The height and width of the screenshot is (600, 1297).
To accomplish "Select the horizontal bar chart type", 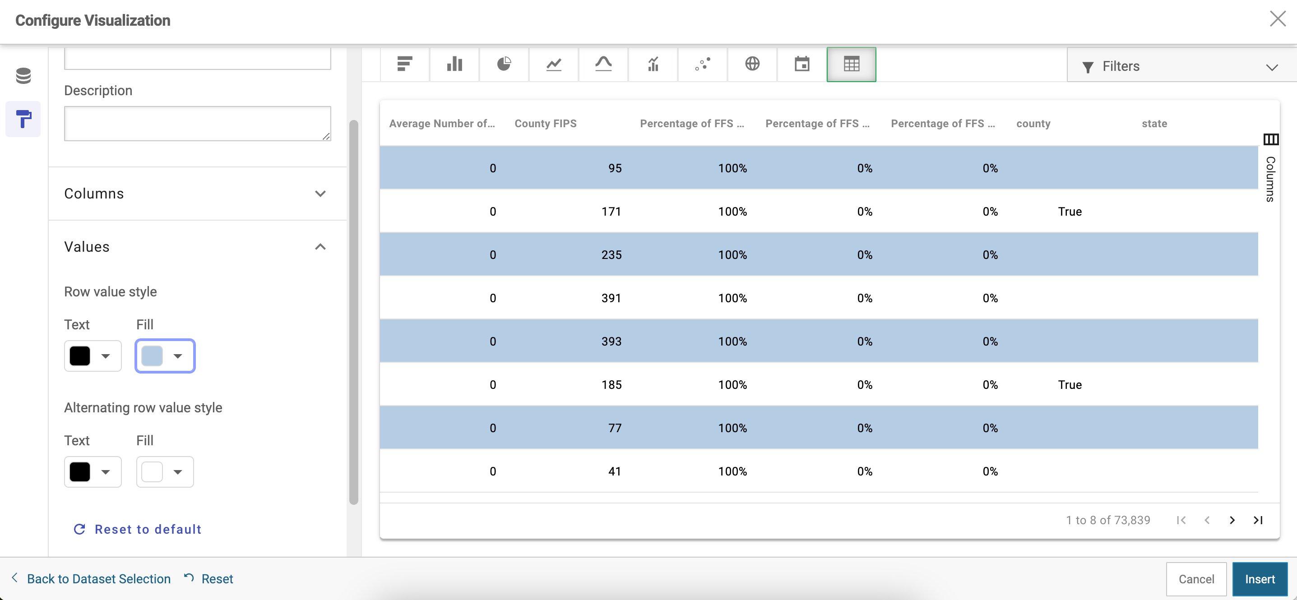I will pos(405,64).
